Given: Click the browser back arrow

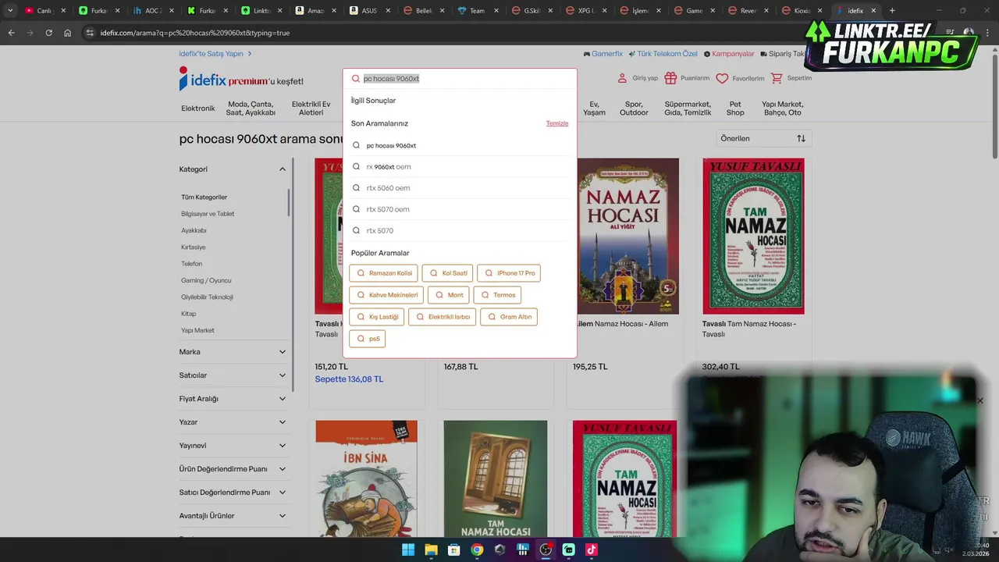Looking at the screenshot, I should pos(11,33).
